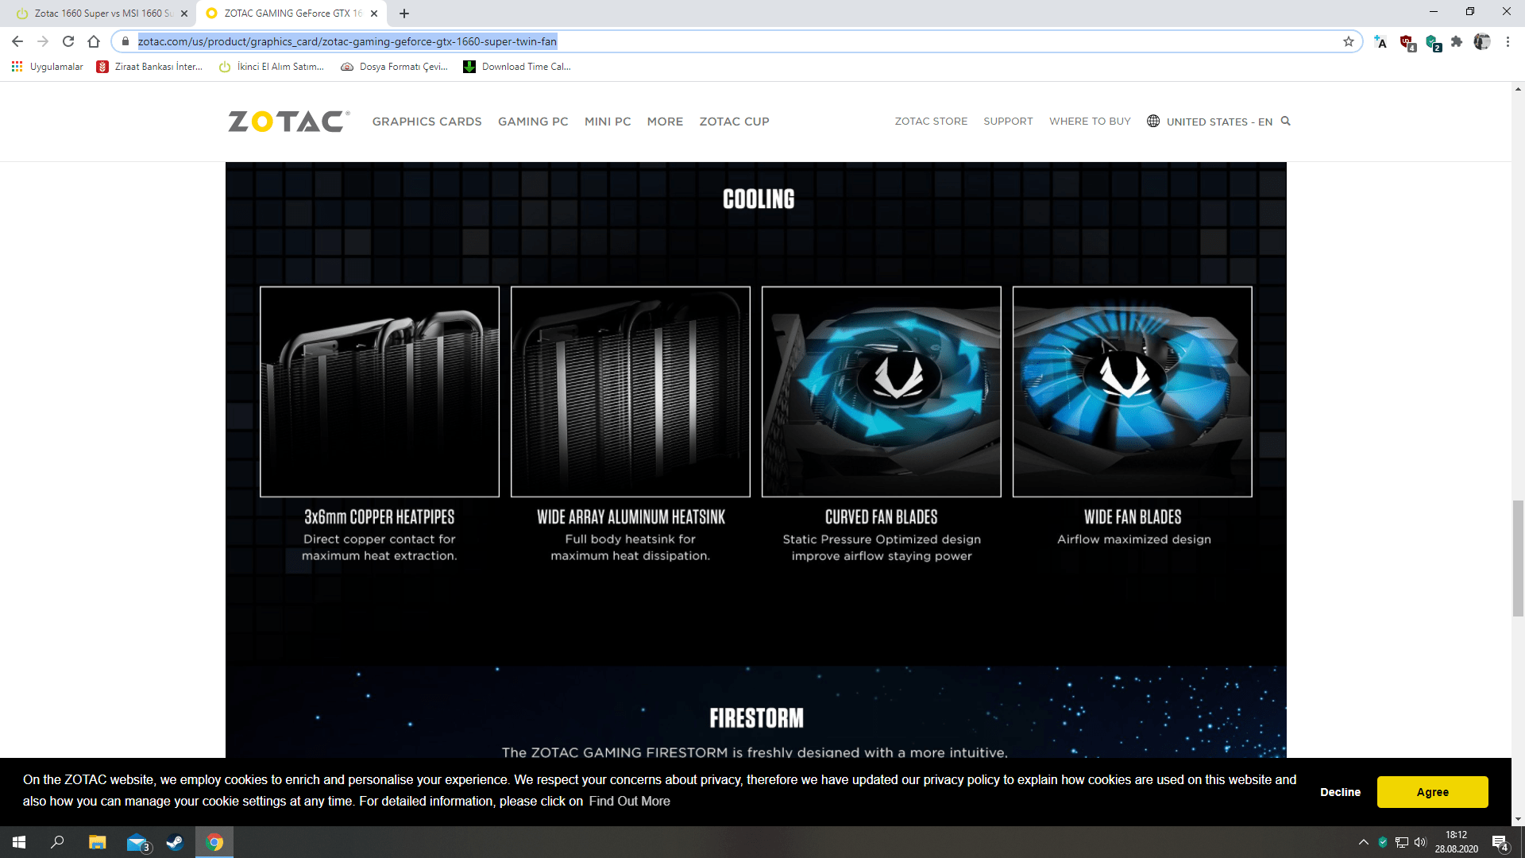The height and width of the screenshot is (858, 1525).
Task: Reload the page
Action: 68,41
